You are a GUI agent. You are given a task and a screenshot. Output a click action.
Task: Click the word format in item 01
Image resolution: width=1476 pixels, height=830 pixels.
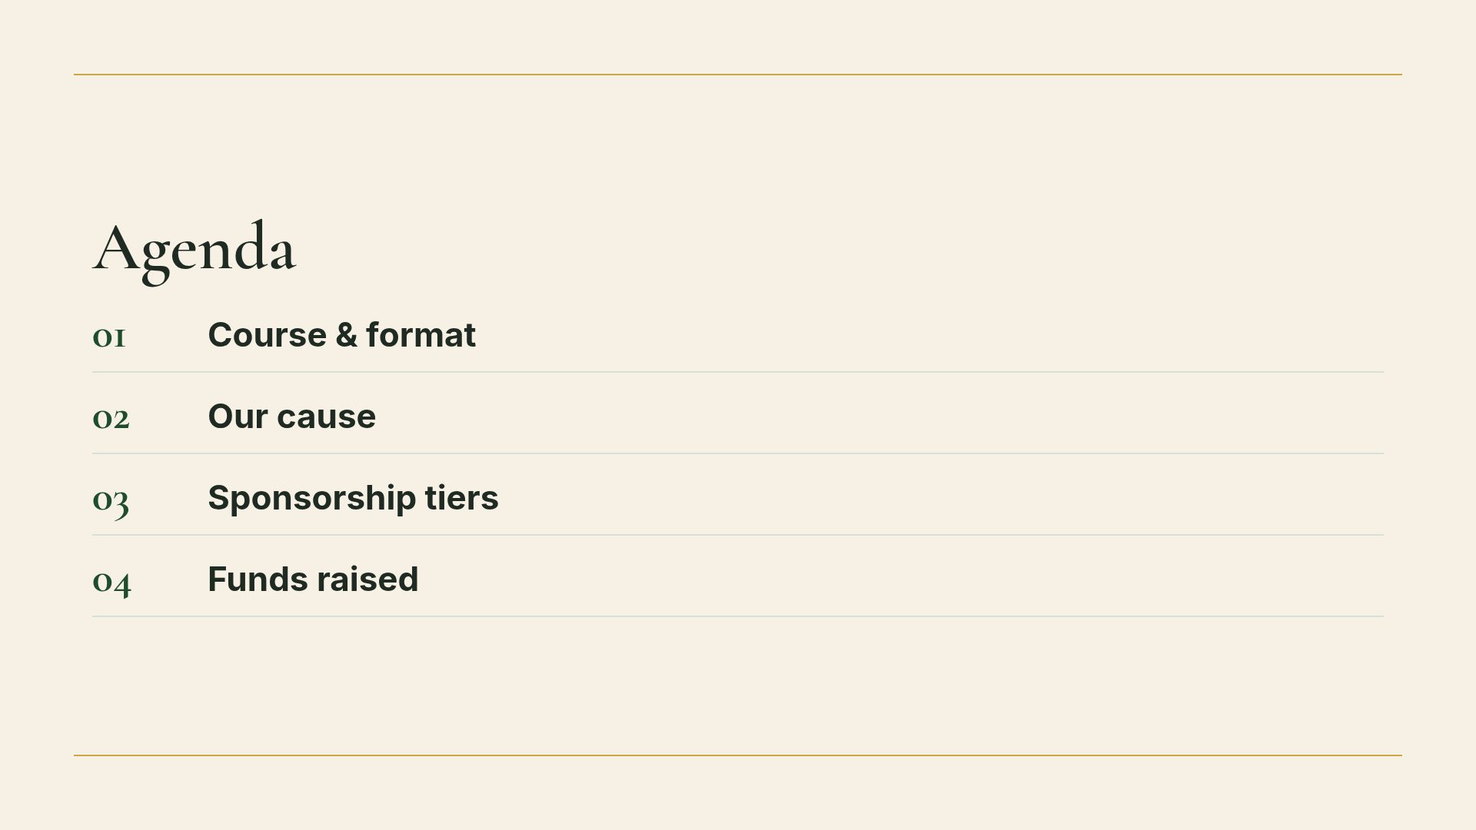(x=421, y=335)
